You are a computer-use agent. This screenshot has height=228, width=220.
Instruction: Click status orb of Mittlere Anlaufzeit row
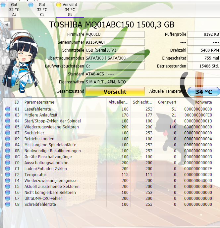[8, 115]
